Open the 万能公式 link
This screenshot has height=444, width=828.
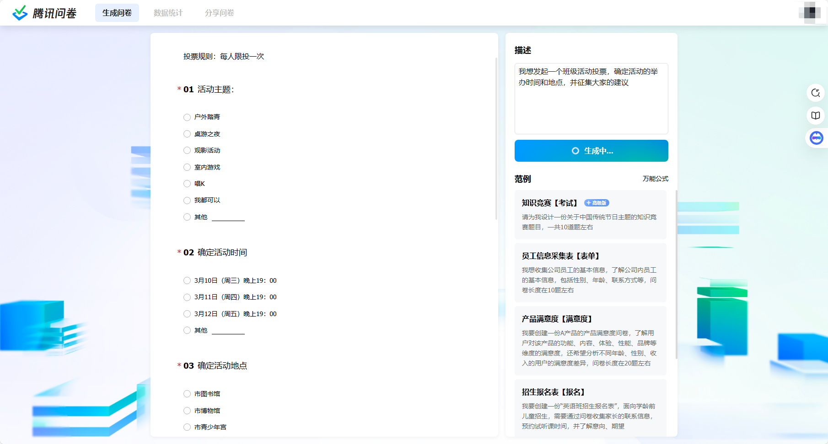(655, 179)
